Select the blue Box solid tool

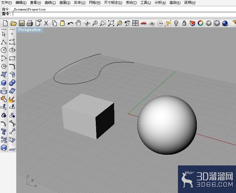[x=4, y=83]
